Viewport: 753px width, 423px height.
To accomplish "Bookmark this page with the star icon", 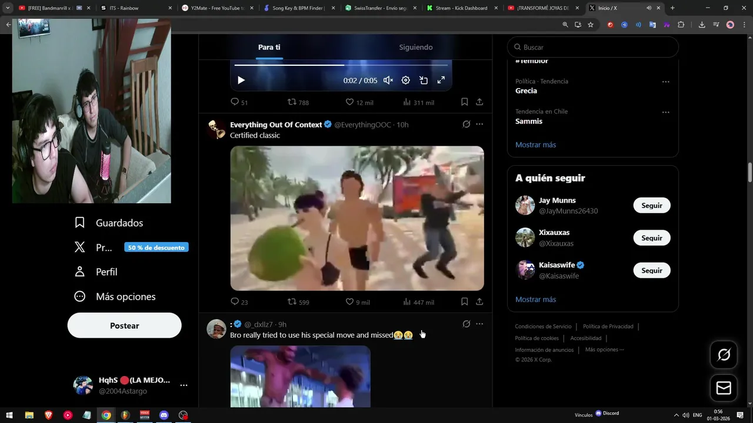I will click(591, 25).
